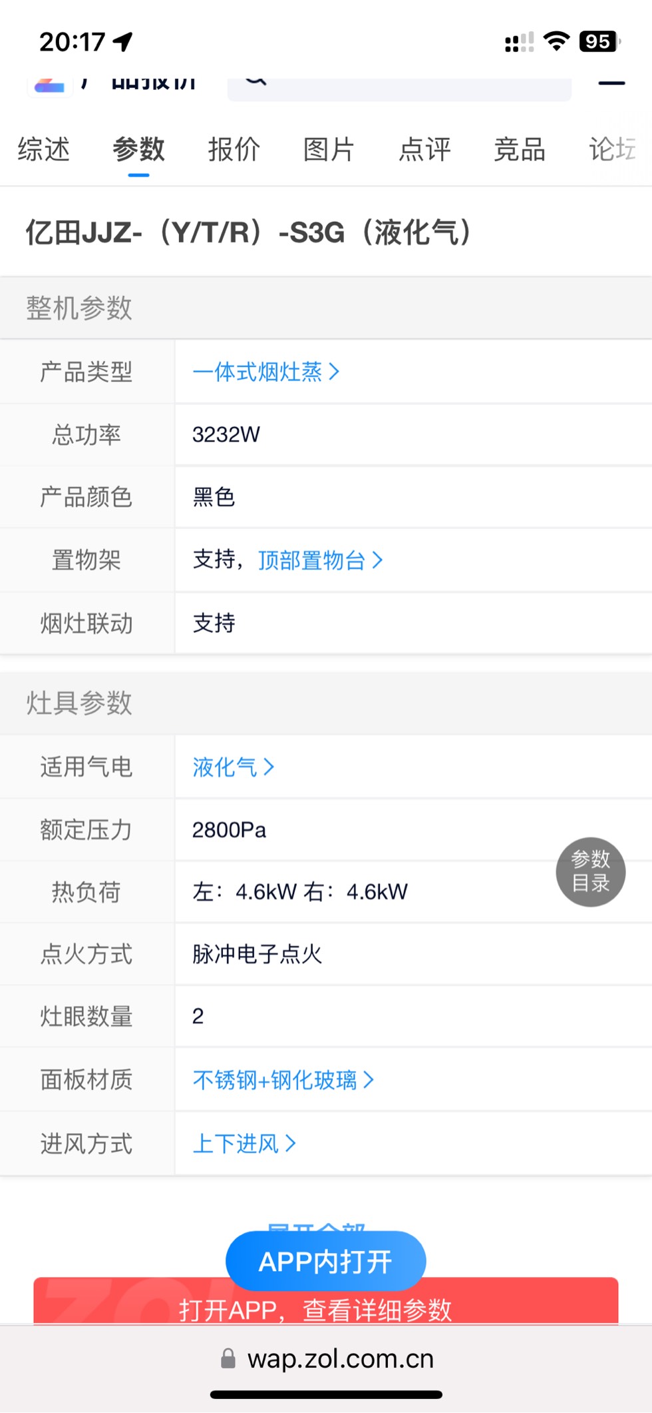Image resolution: width=652 pixels, height=1413 pixels.
Task: Expand the 不锈钢+钢化玻璃 panel material link
Action: [283, 1080]
